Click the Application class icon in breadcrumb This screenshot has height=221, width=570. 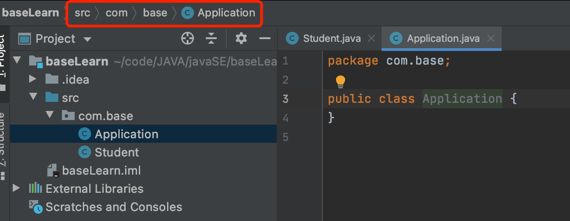[x=187, y=13]
